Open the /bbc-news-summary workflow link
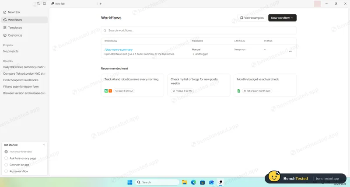This screenshot has width=350, height=187. (119, 49)
